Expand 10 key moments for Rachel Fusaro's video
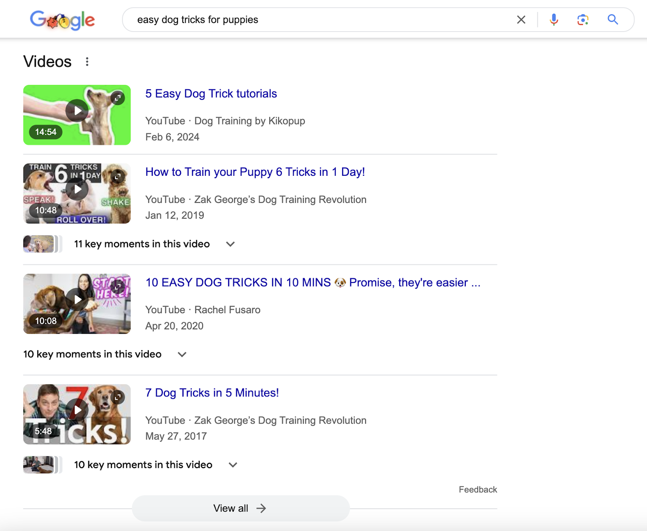Viewport: 647px width, 531px height. tap(182, 354)
